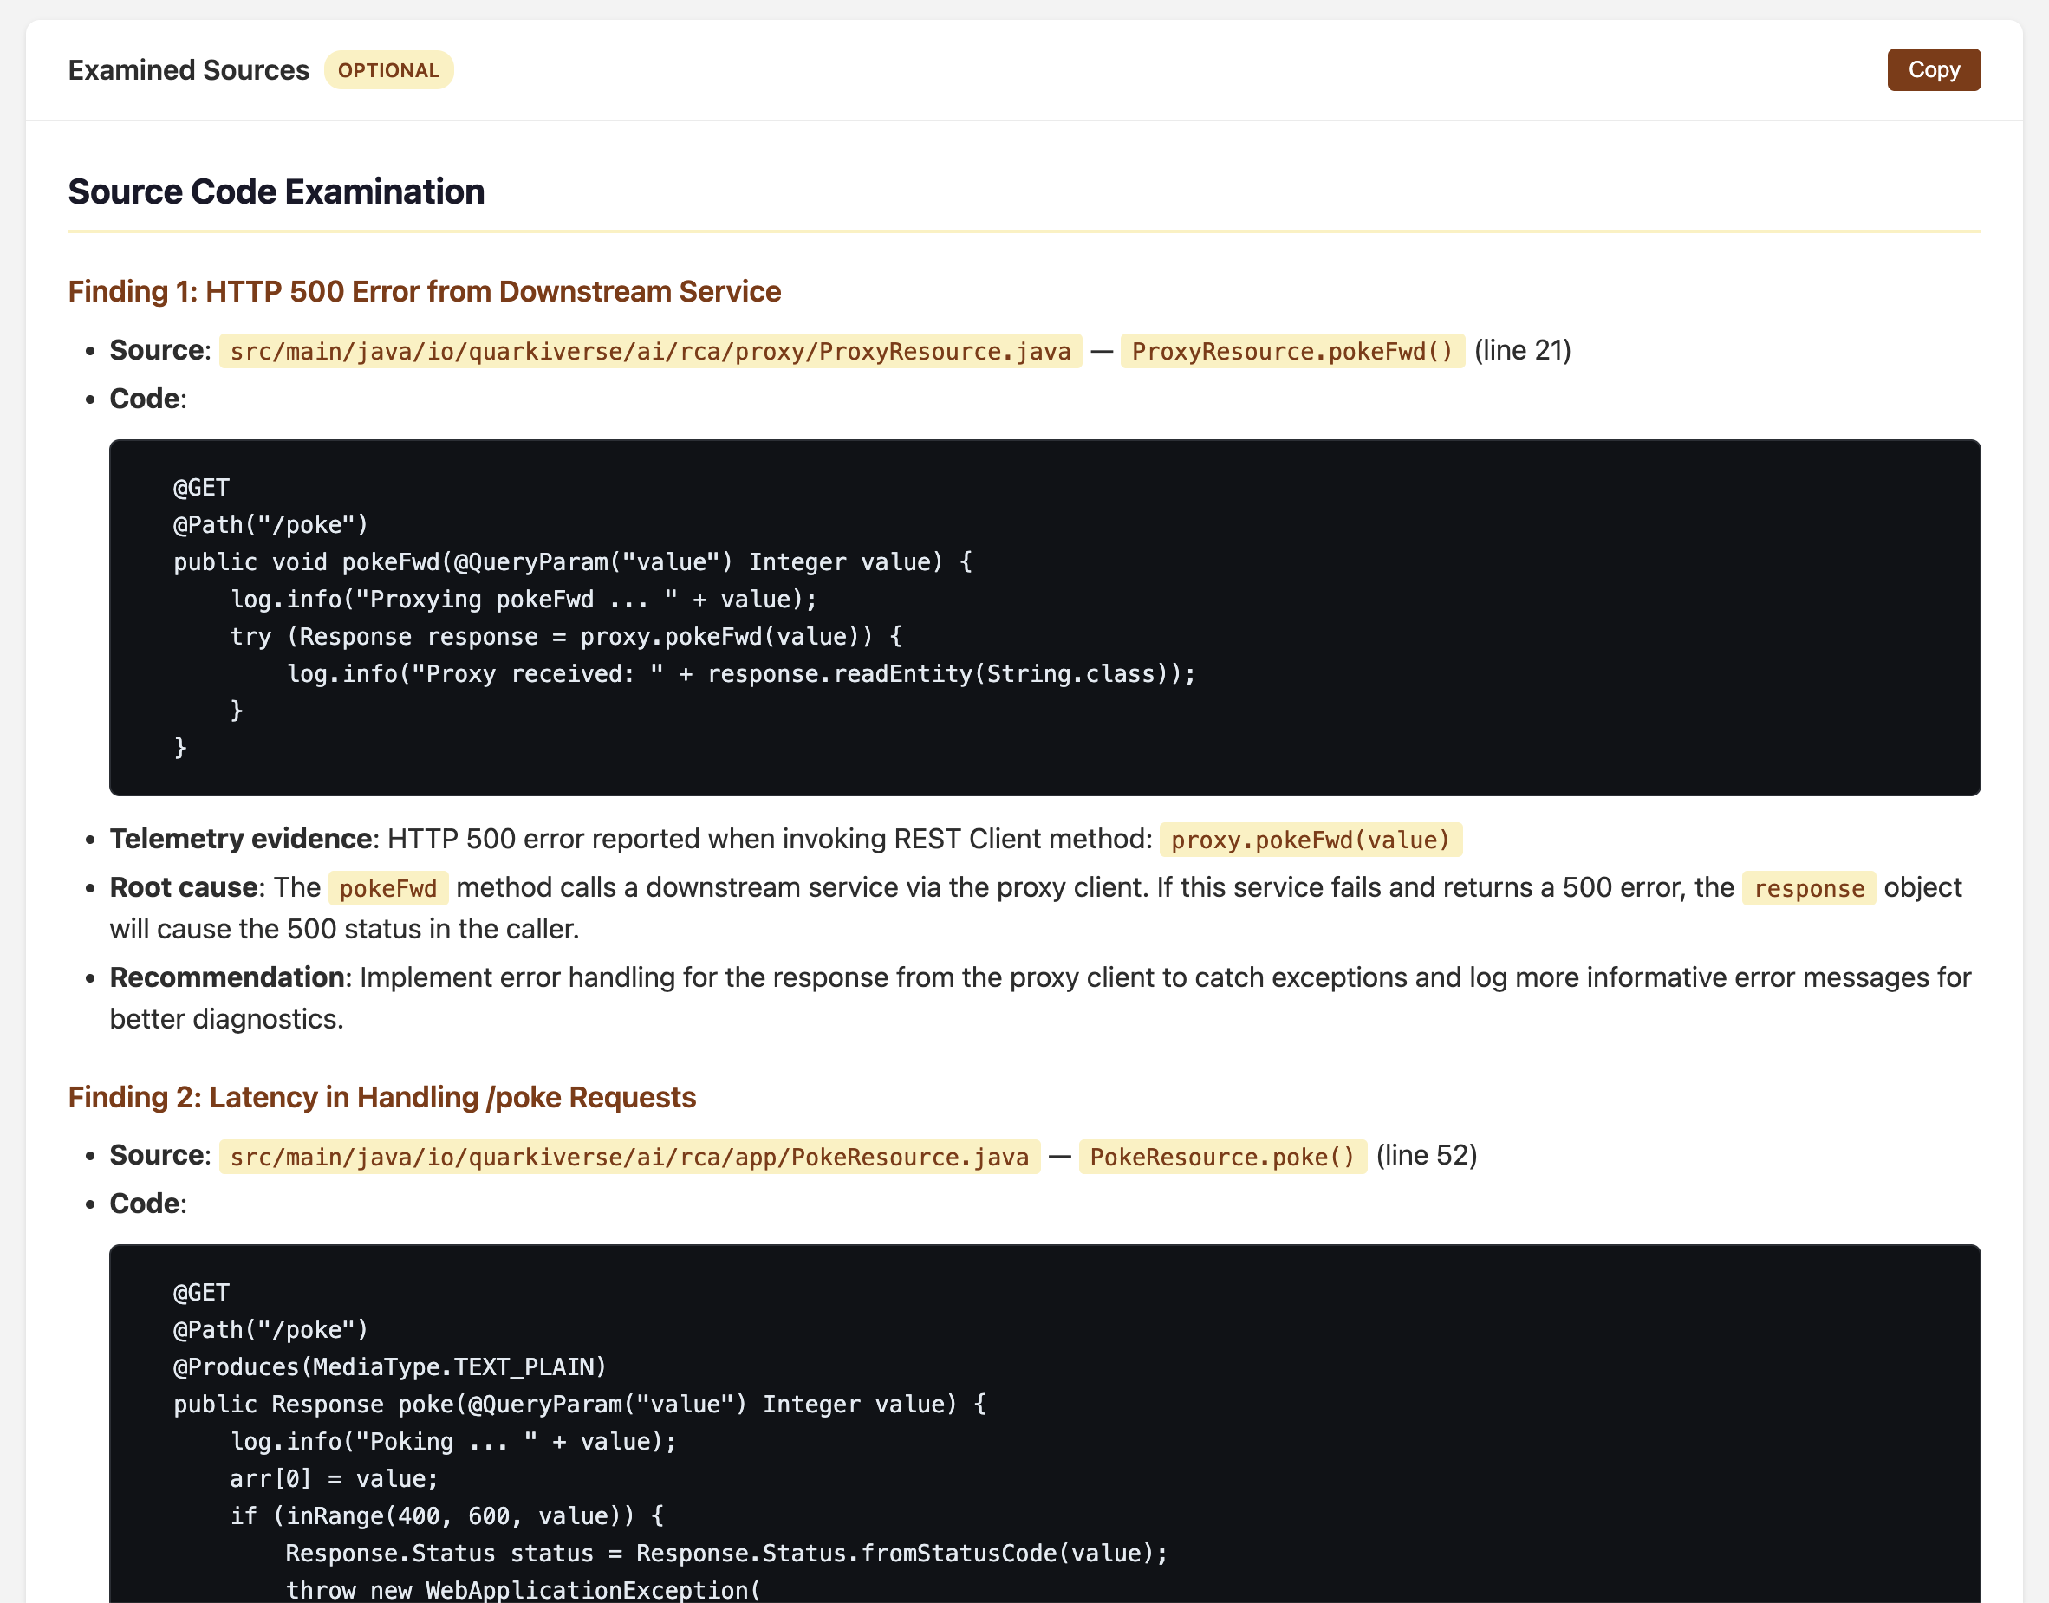Click the PokeResource.poke() method reference
The width and height of the screenshot is (2049, 1603).
click(x=1222, y=1156)
